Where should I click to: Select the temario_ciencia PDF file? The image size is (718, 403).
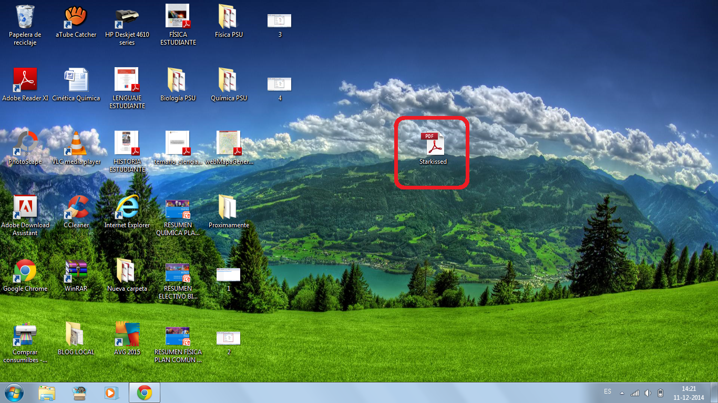(x=178, y=149)
